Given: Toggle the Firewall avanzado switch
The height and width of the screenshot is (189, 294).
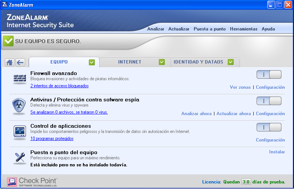Looking at the screenshot, I should coord(269,75).
